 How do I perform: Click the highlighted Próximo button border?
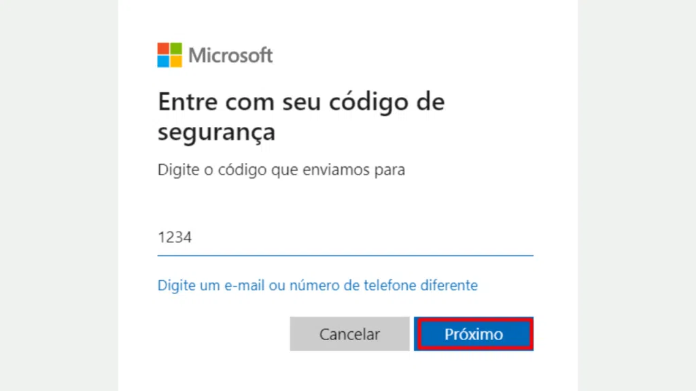point(474,318)
